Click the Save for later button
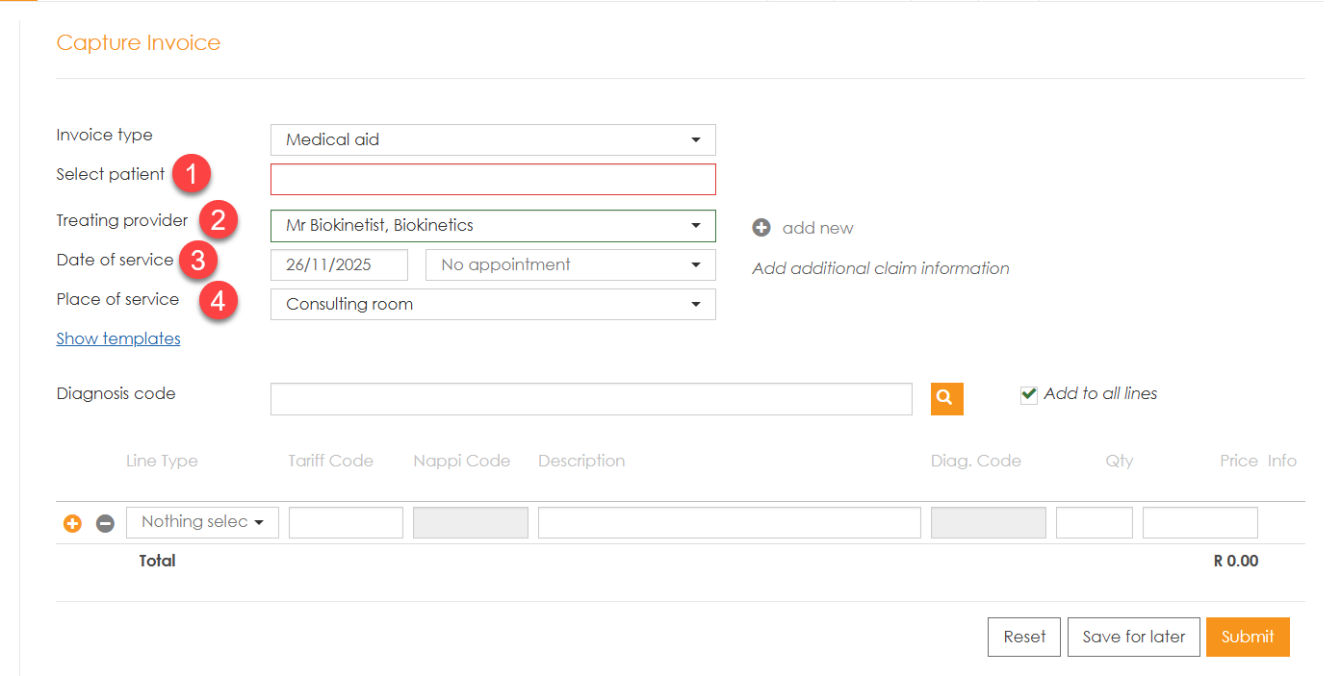This screenshot has height=676, width=1341. pos(1133,637)
